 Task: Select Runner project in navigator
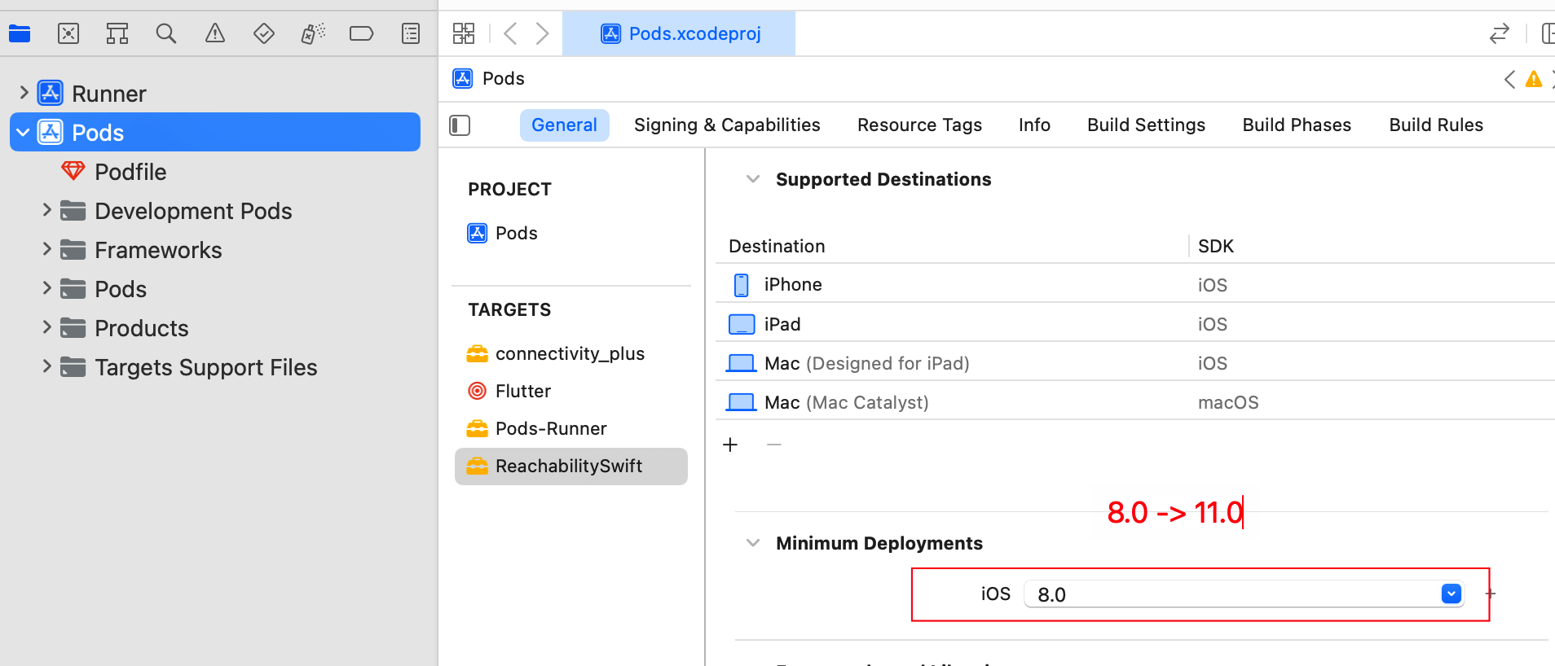108,94
